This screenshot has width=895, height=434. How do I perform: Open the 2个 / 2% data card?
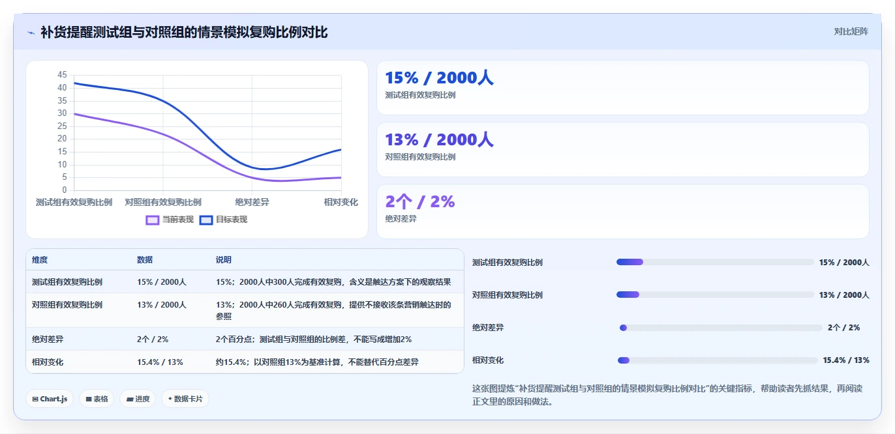tap(623, 211)
